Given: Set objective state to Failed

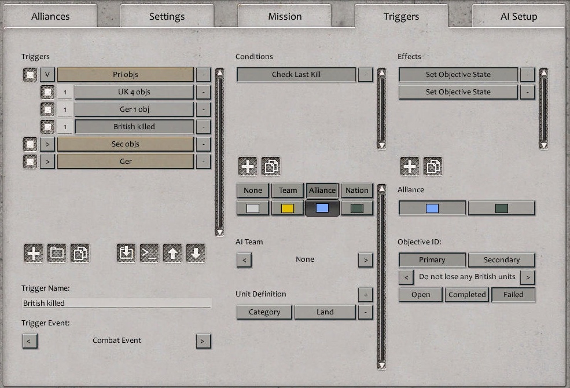Looking at the screenshot, I should (x=513, y=295).
